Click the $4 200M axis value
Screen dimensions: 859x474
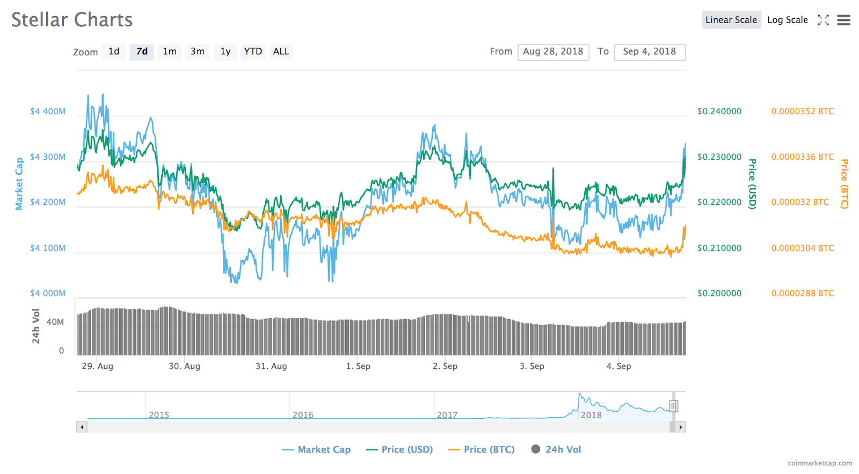click(48, 202)
